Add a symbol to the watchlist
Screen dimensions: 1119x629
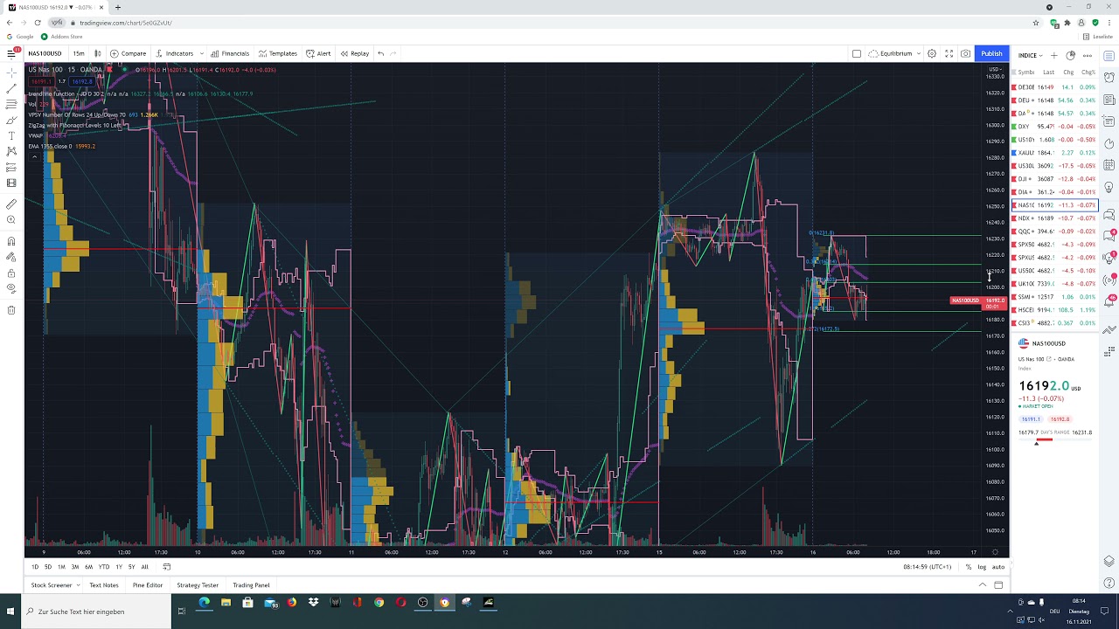[1054, 55]
